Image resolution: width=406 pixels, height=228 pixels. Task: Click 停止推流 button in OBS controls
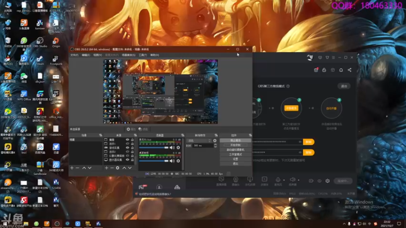tap(235, 140)
